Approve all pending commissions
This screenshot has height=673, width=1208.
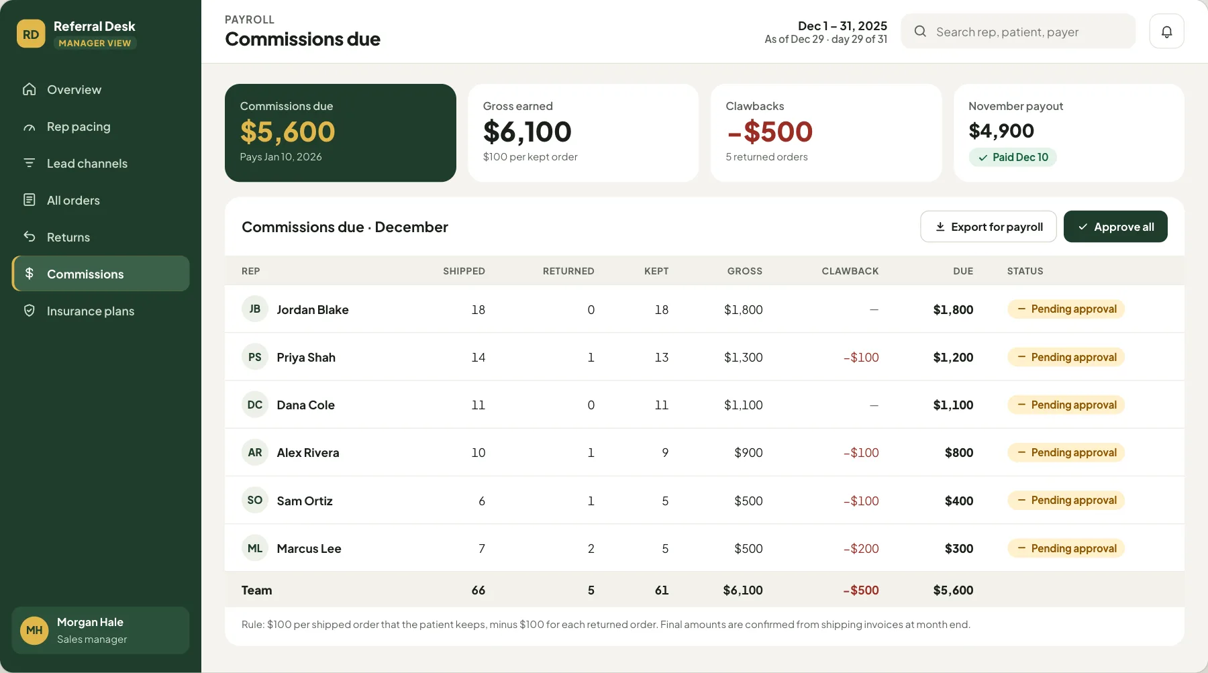tap(1115, 227)
